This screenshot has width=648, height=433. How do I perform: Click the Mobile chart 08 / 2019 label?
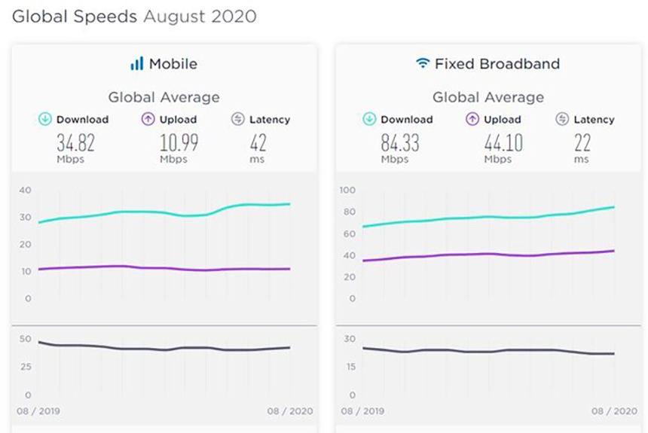38,411
